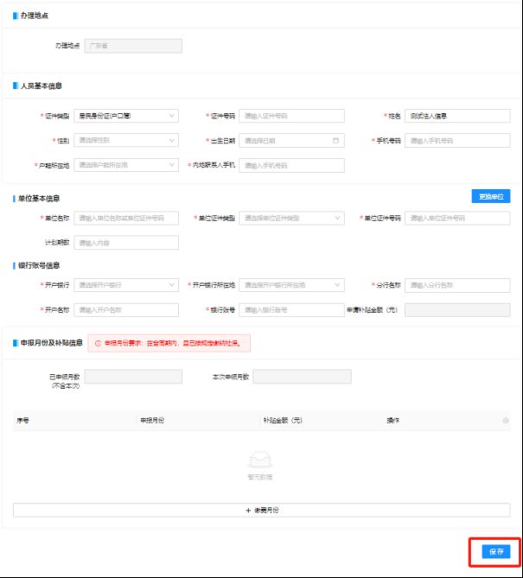Click the empty inbox no-data icon
Image resolution: width=523 pixels, height=578 pixels.
[x=260, y=460]
